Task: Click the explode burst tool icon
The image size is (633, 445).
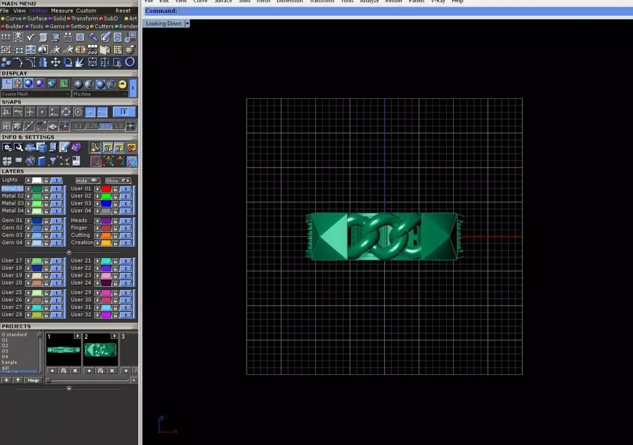Action: click(80, 62)
